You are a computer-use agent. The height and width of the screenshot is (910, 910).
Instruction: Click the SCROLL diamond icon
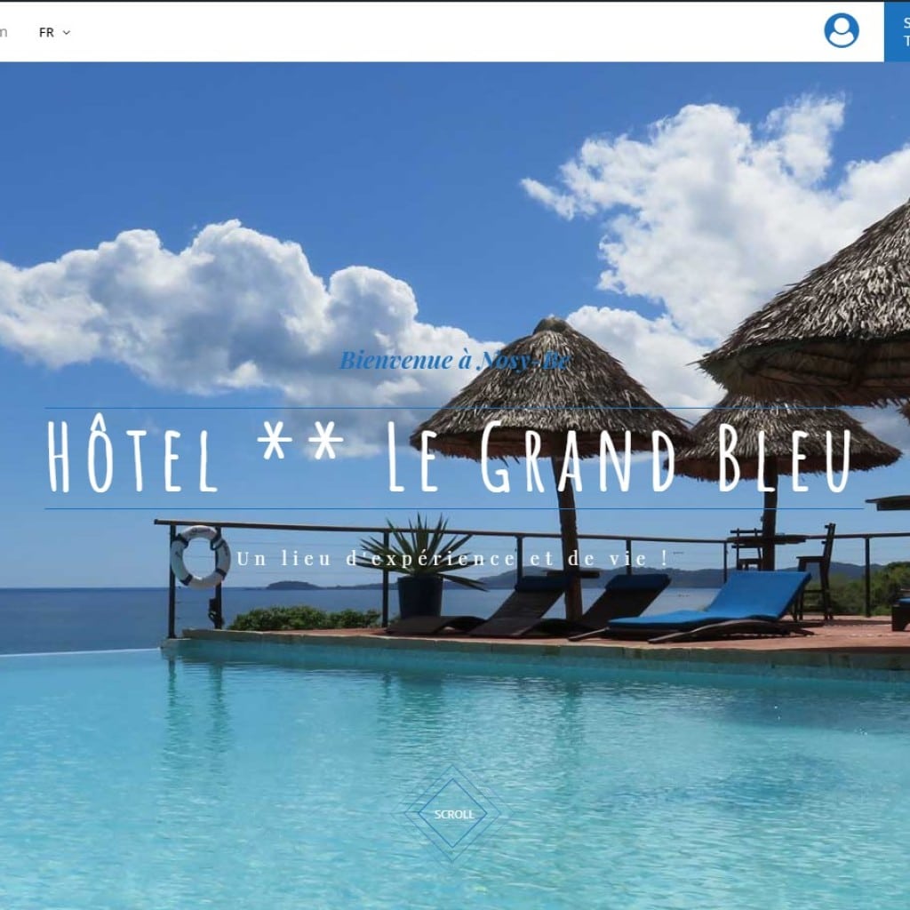tap(453, 814)
